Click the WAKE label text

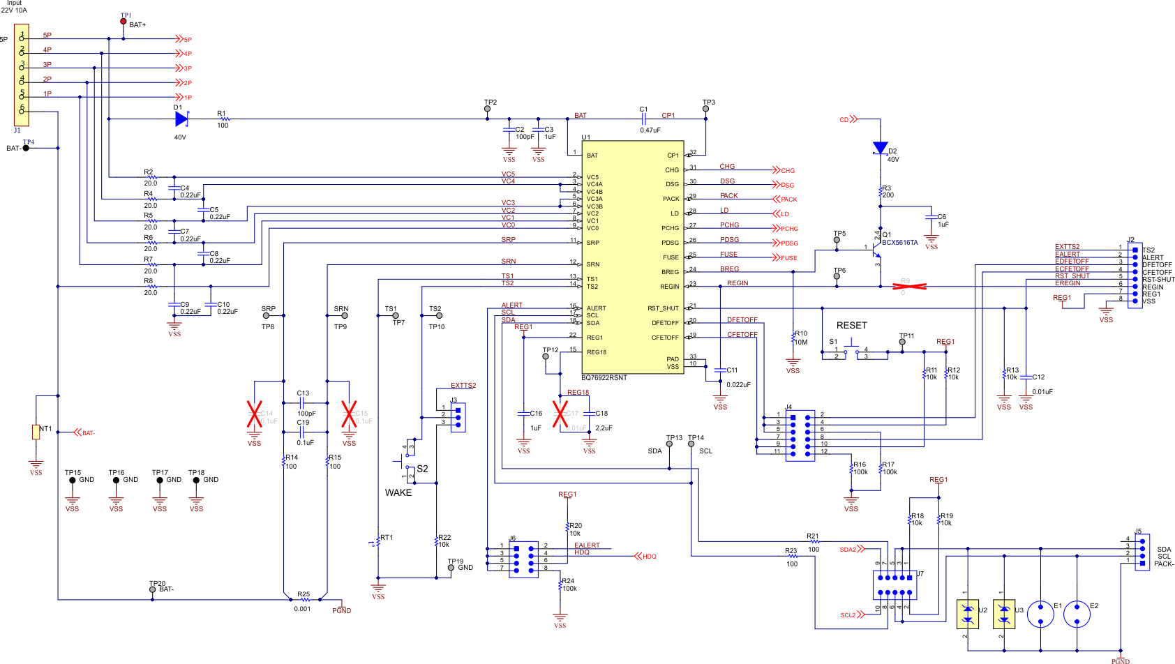click(x=398, y=492)
